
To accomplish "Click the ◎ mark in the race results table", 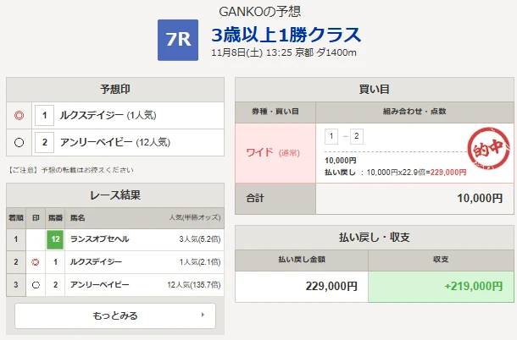I will [x=36, y=263].
